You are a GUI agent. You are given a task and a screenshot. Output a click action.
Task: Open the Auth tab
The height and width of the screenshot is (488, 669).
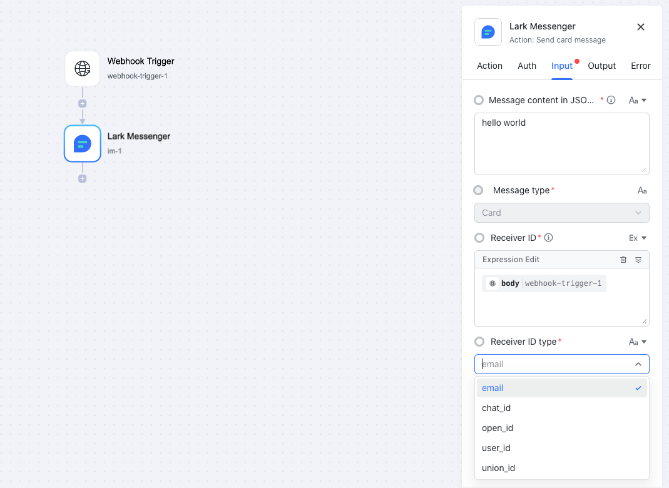pos(527,66)
